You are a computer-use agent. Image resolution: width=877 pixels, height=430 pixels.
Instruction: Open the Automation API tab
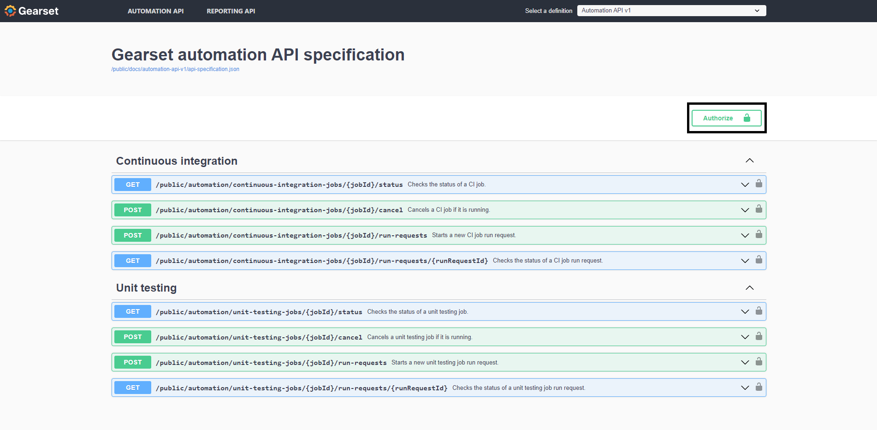[x=155, y=11]
